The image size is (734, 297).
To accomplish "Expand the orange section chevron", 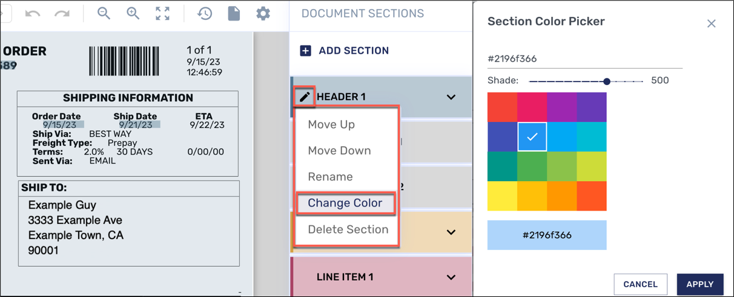I will click(x=451, y=232).
